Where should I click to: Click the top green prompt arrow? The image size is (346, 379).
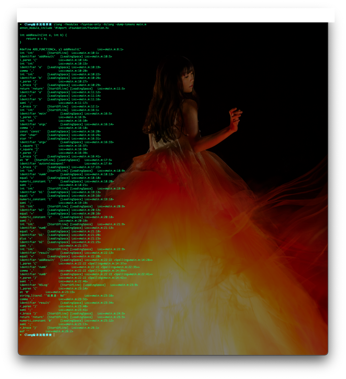[21, 24]
